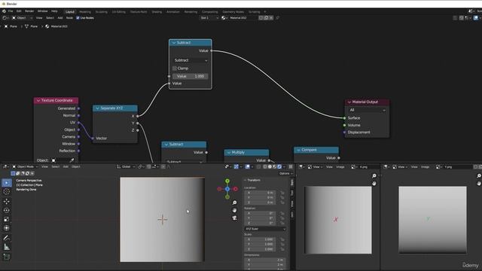Viewport: 482px width, 271px height.
Task: Select the Rotate tool in viewport toolbar
Action: [7, 211]
